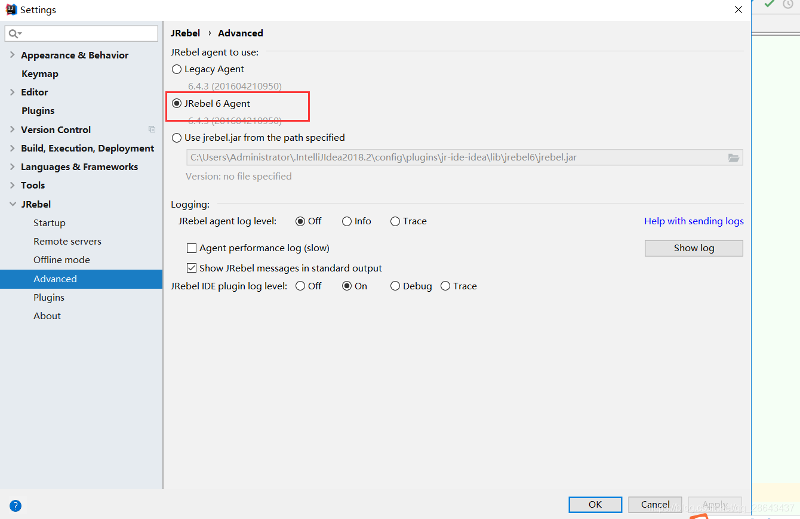Click the search magnifier icon in settings search
Viewport: 800px width, 519px height.
[15, 33]
